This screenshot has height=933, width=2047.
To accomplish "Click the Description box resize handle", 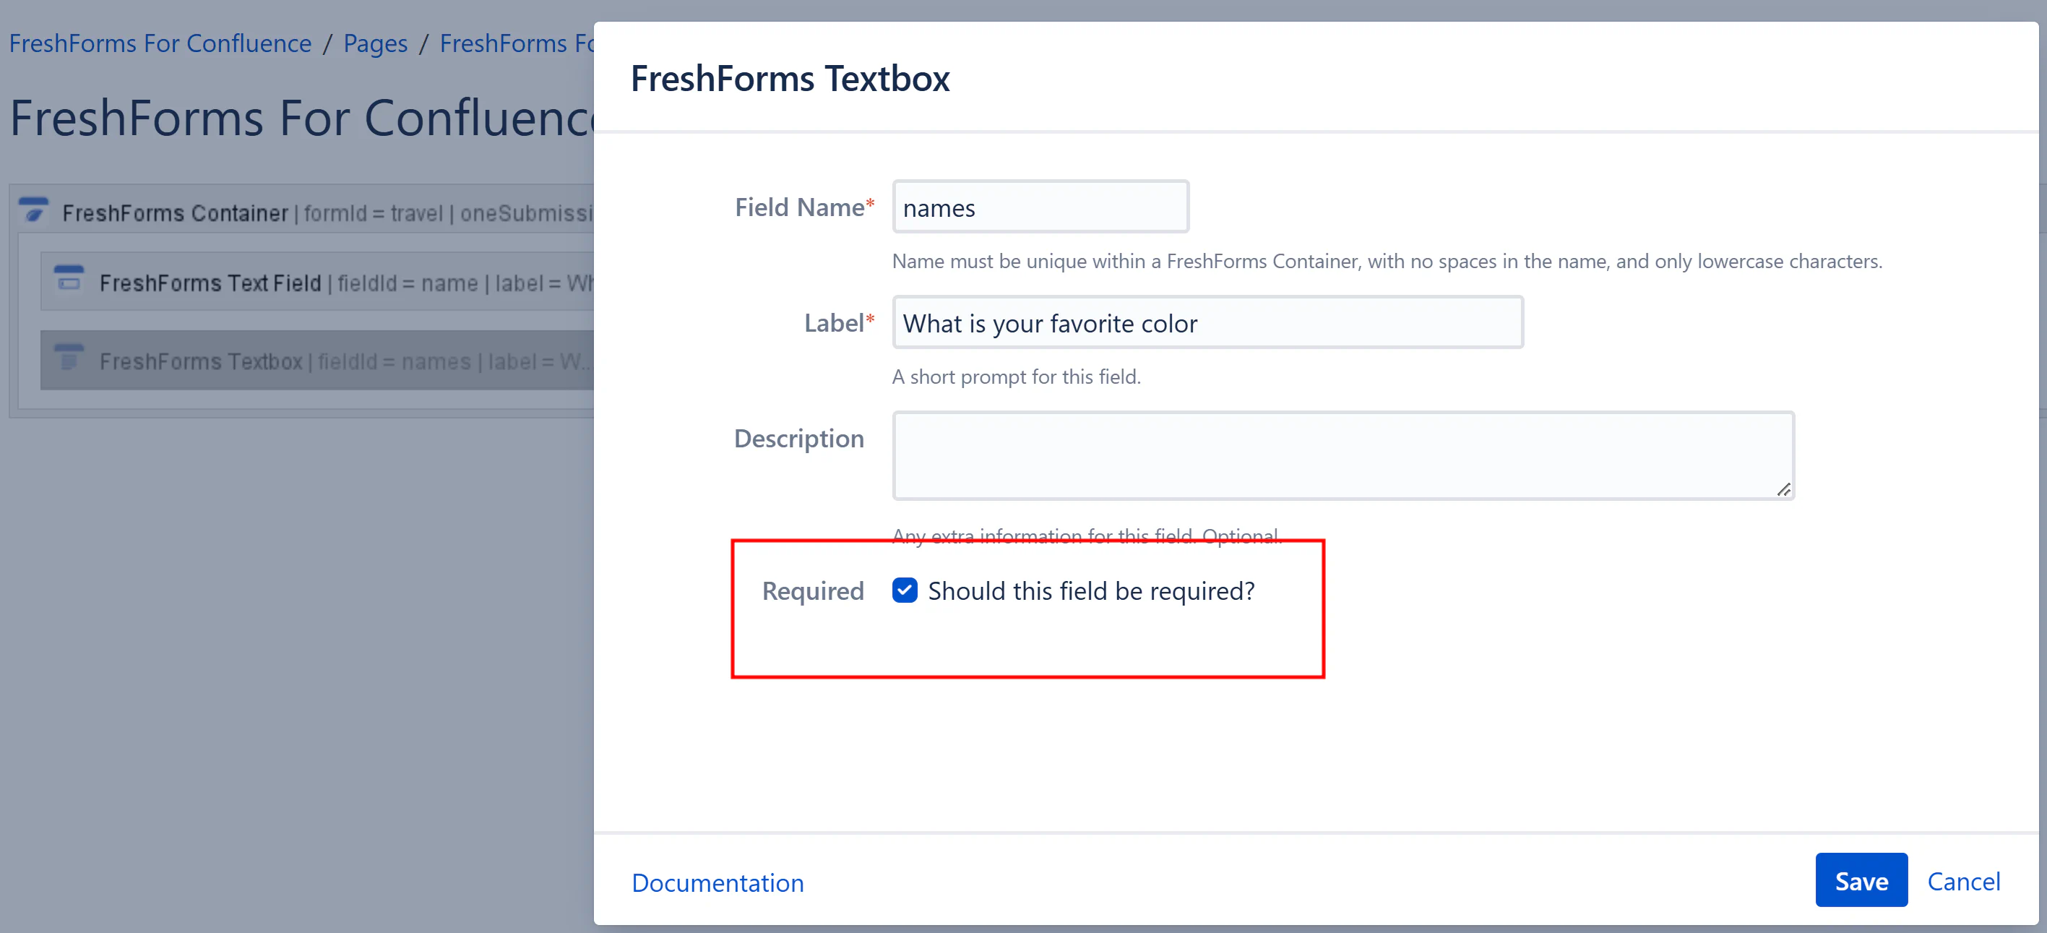I will [1783, 489].
